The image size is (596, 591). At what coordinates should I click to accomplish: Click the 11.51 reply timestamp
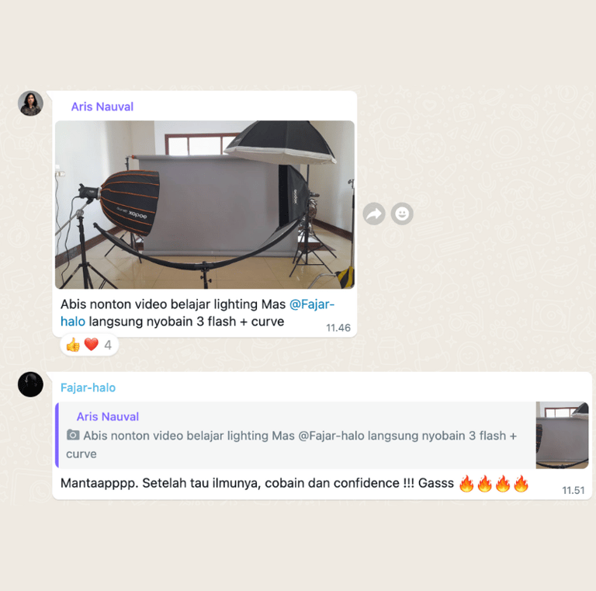(573, 491)
